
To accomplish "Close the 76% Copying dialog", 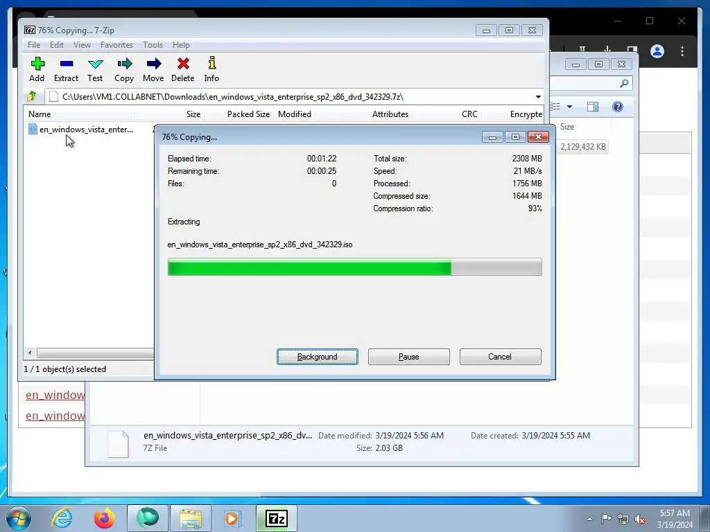I will click(538, 136).
